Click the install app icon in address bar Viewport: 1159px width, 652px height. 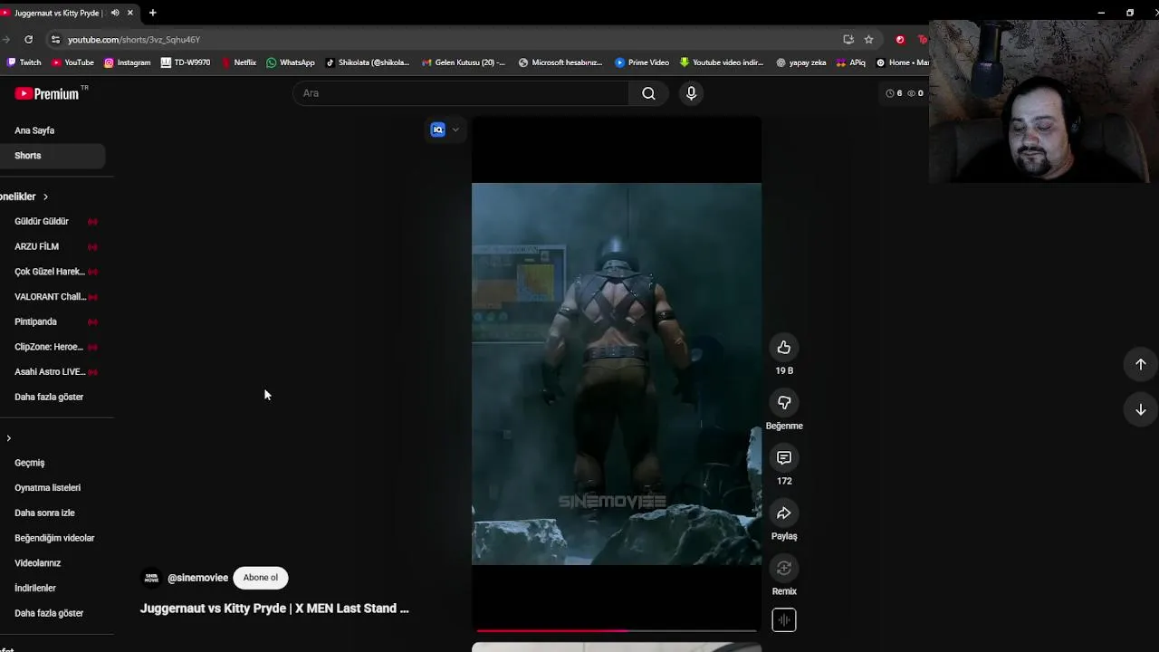[848, 40]
